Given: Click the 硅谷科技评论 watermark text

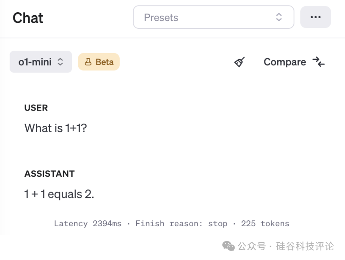Looking at the screenshot, I should 305,246.
